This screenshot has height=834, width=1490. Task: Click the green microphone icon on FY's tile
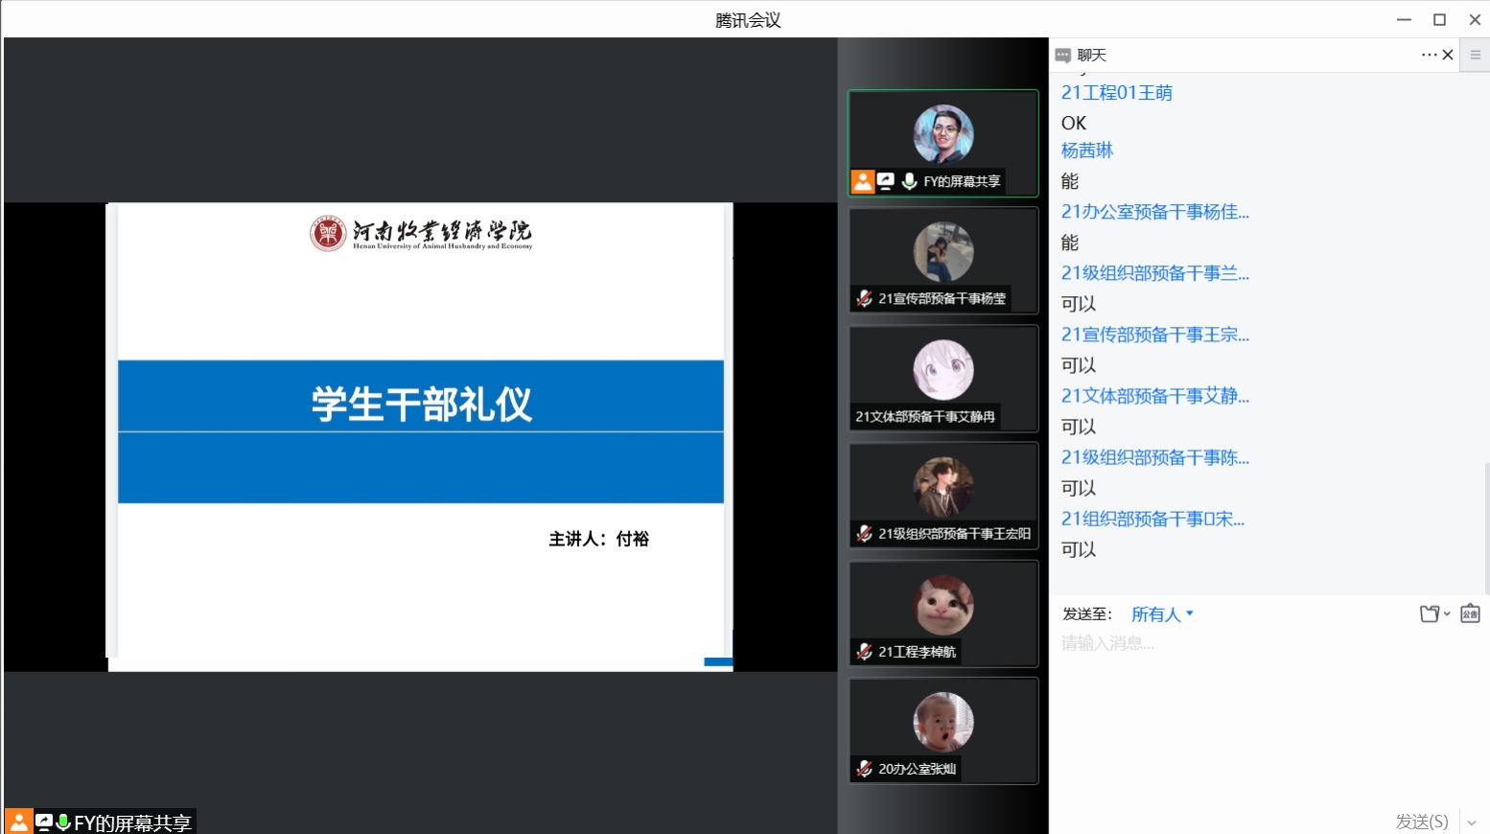pos(909,181)
